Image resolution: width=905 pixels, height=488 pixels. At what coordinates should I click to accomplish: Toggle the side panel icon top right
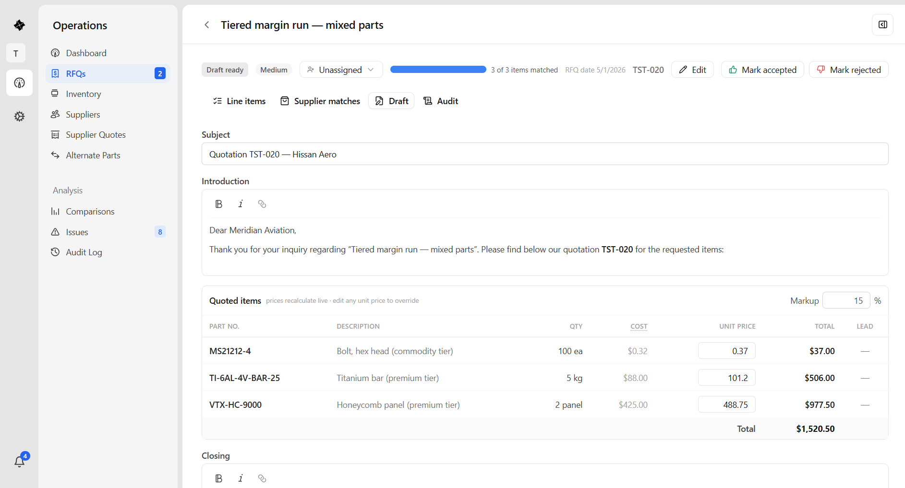pos(882,25)
